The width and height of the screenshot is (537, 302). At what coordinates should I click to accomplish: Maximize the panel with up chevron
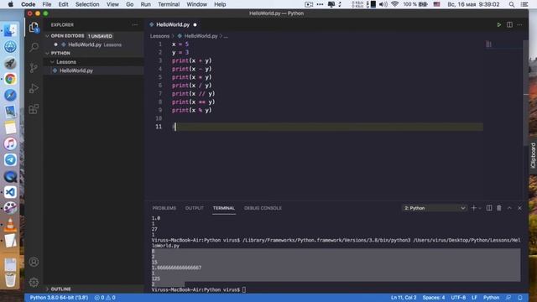click(509, 208)
